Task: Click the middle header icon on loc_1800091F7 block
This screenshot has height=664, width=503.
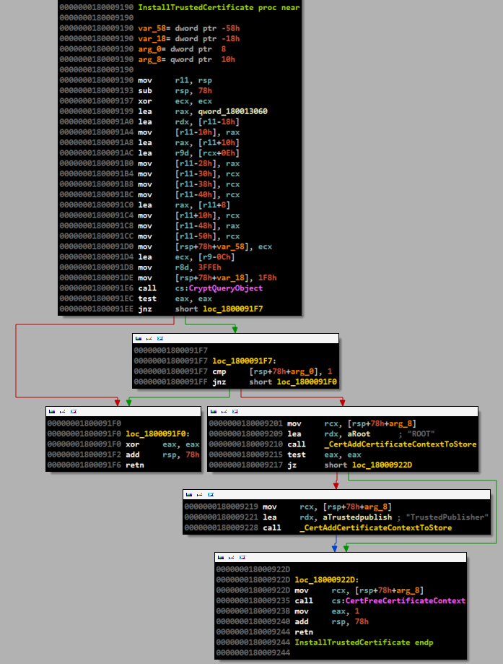Action: tap(149, 337)
